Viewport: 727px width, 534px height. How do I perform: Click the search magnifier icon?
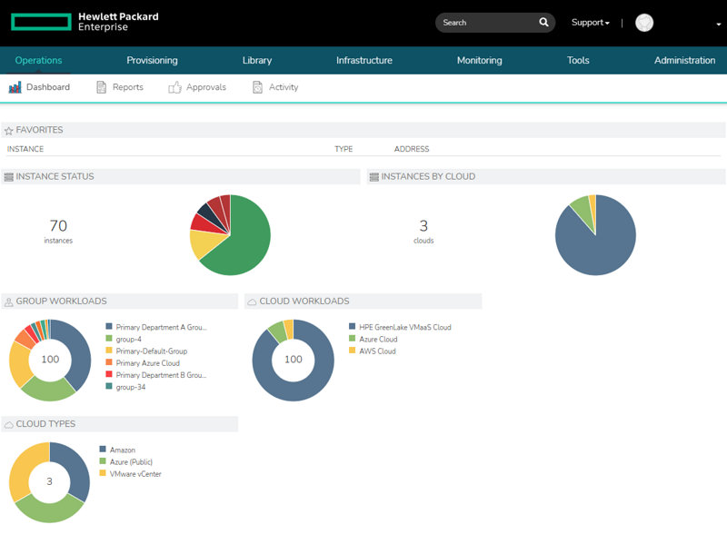pyautogui.click(x=543, y=23)
